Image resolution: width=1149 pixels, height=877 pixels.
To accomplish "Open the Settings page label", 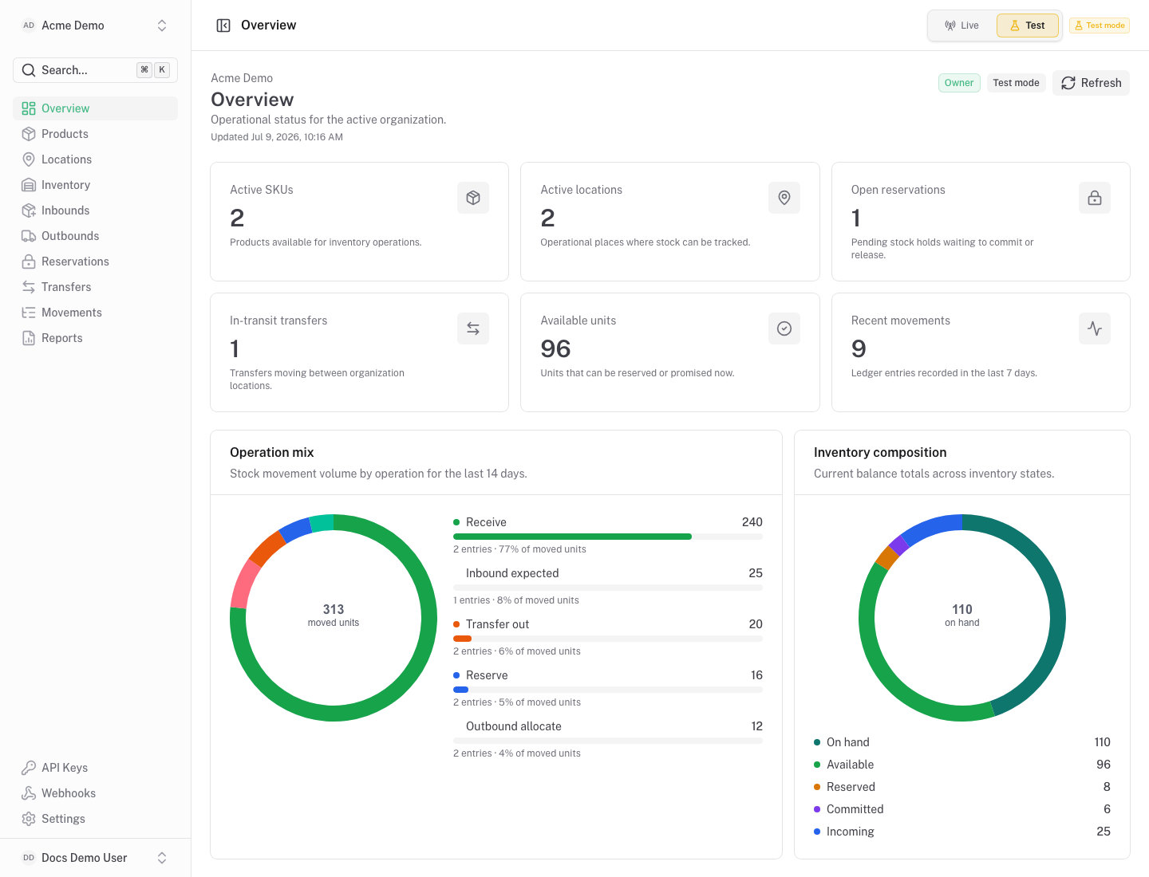I will [x=63, y=819].
